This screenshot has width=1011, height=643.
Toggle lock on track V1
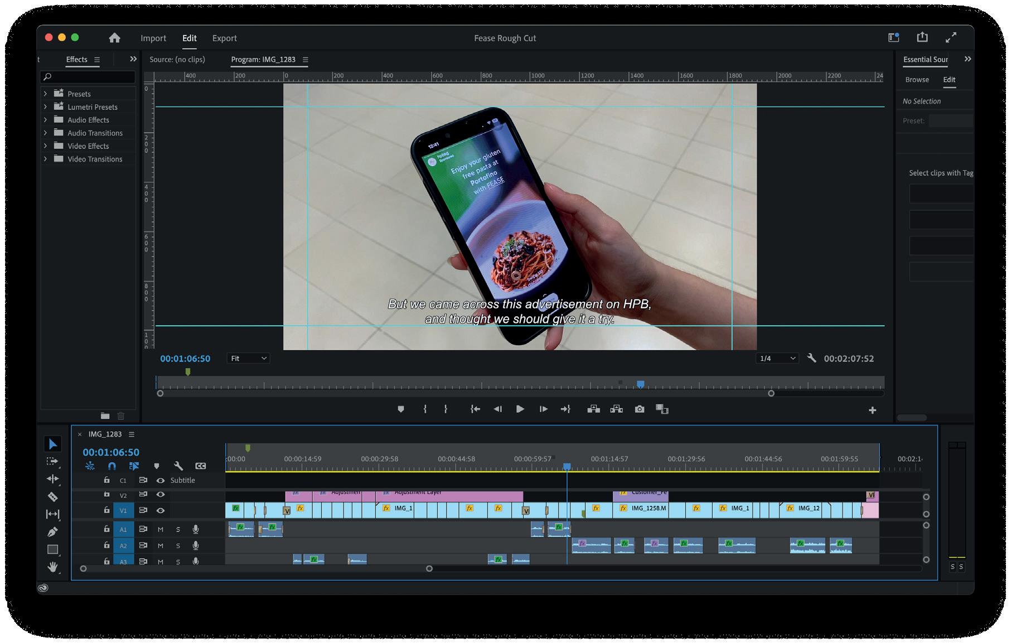[107, 510]
